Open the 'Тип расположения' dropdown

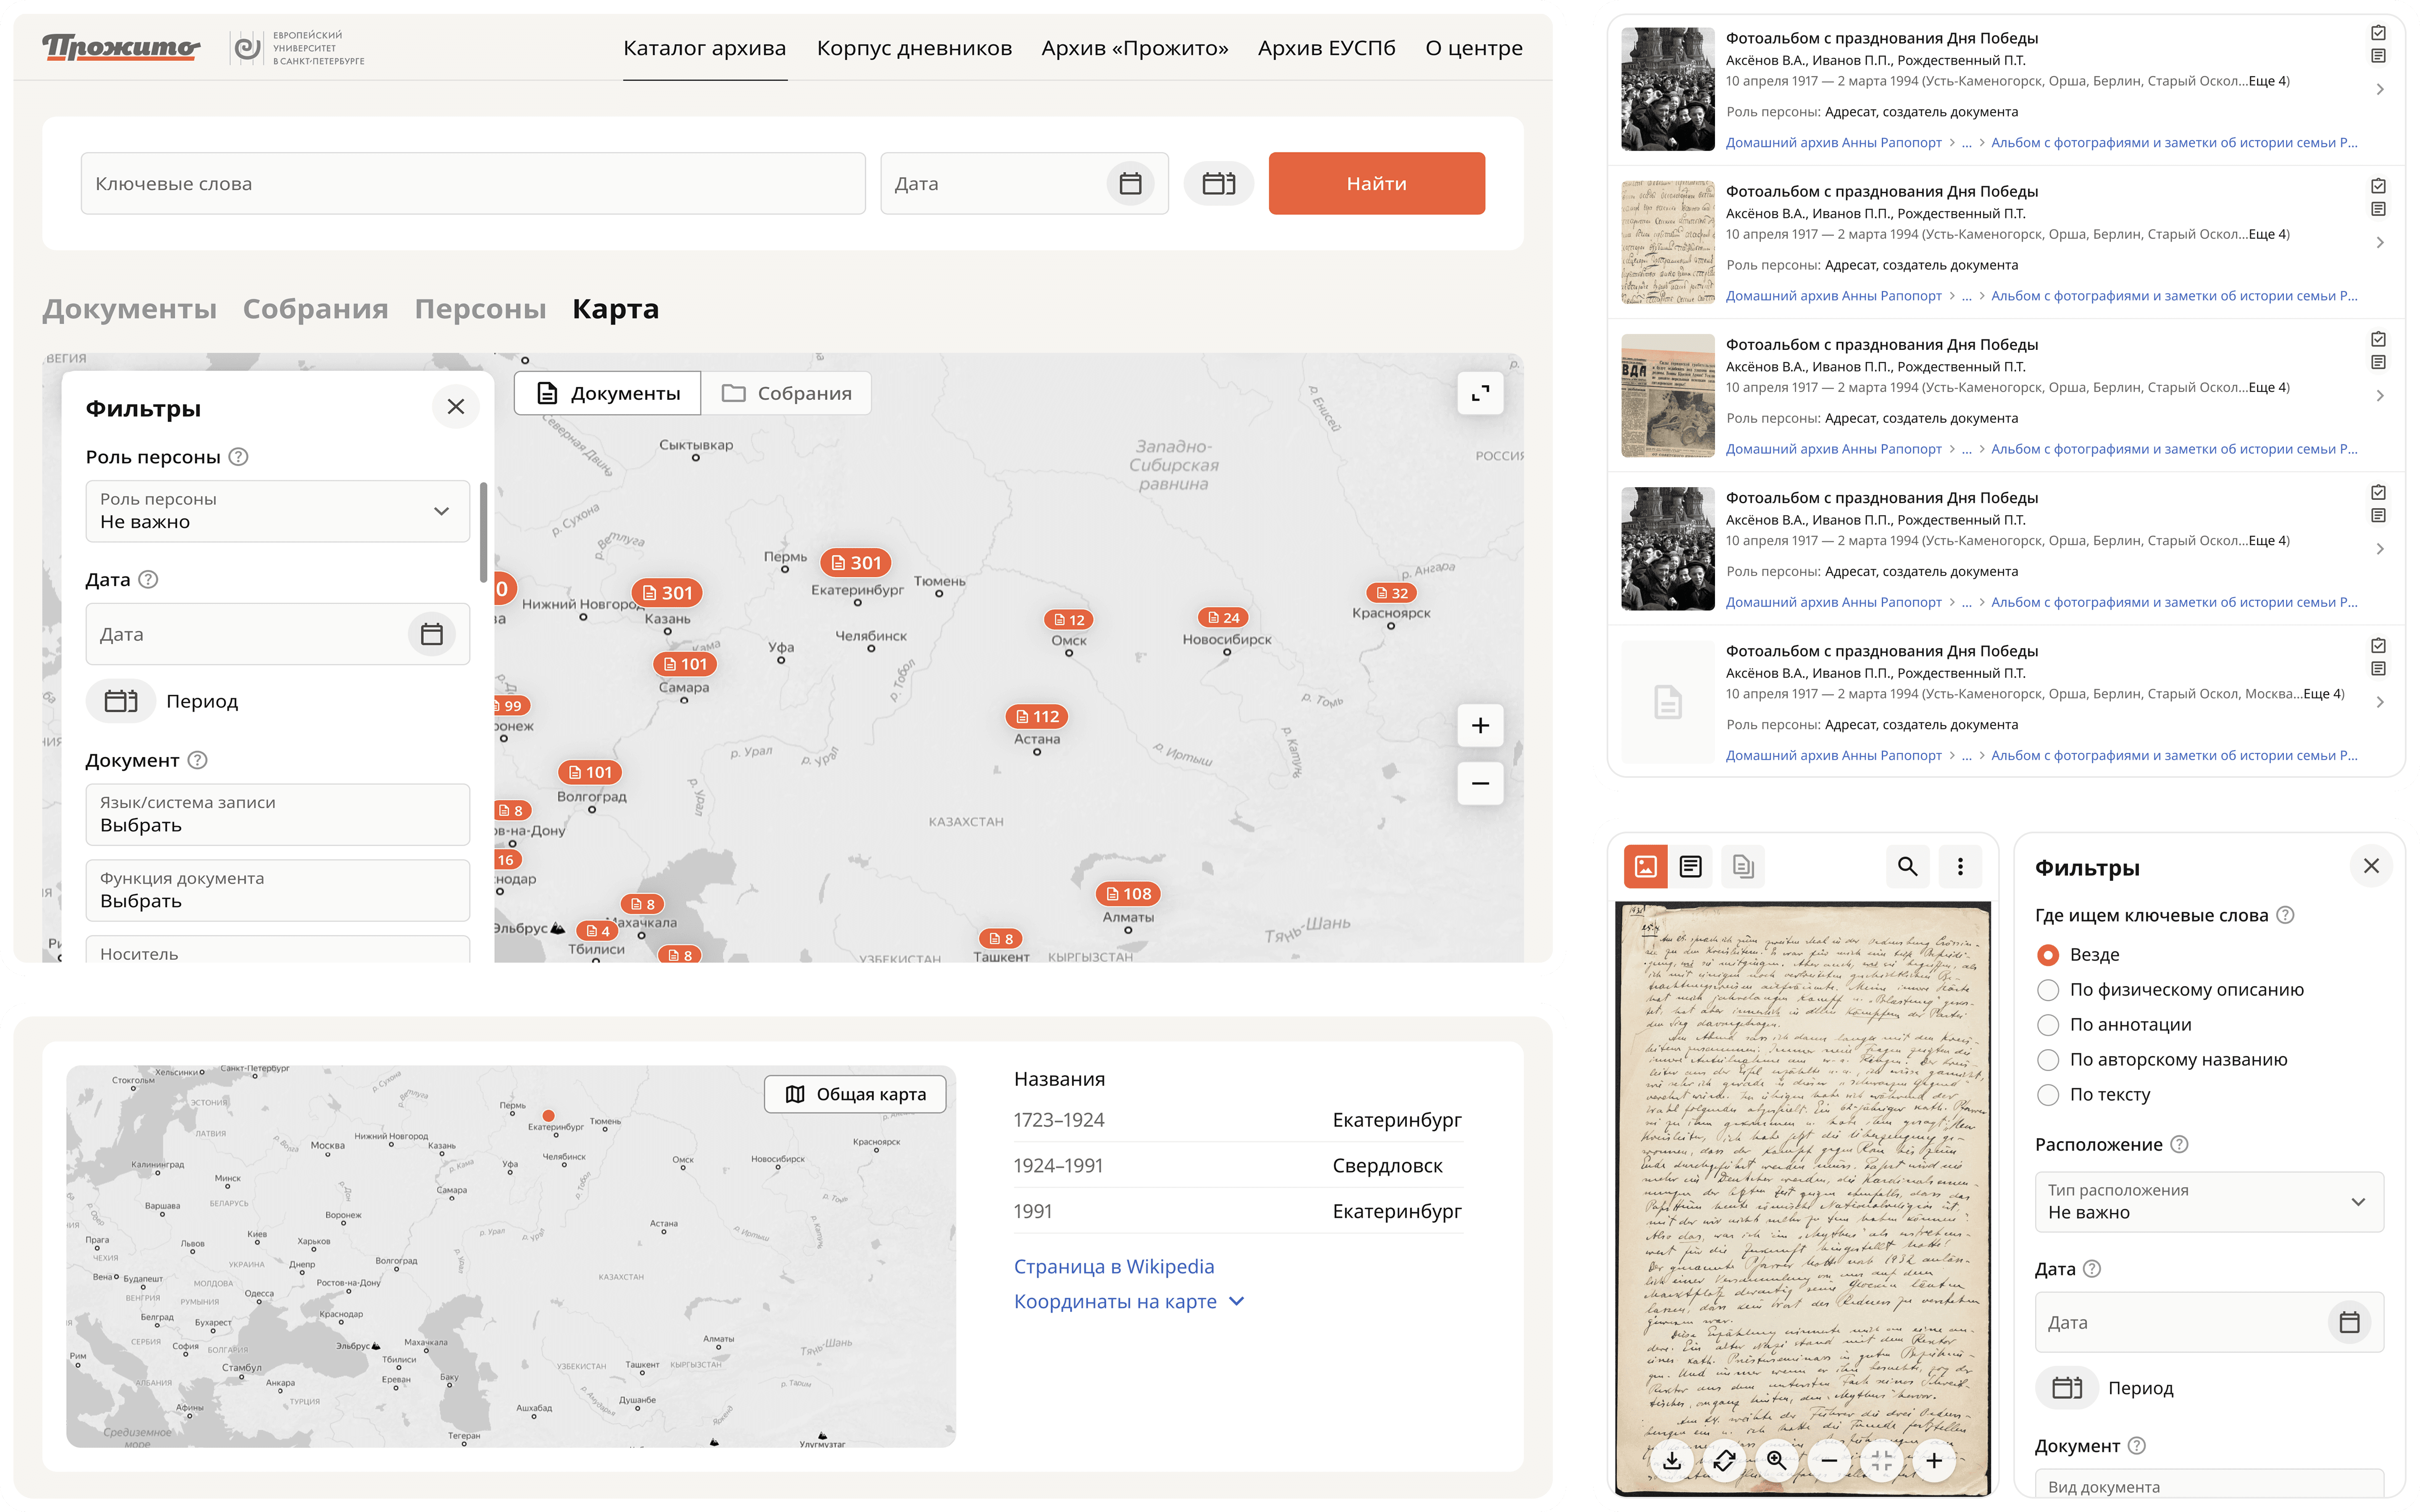(2208, 1201)
